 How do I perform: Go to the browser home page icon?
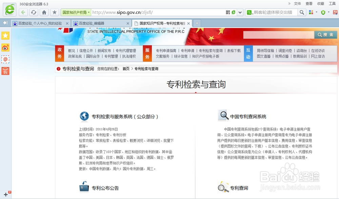(x=44, y=12)
